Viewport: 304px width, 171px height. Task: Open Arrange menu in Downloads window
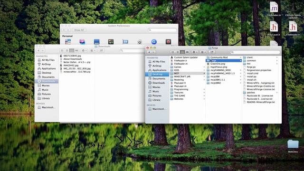pyautogui.click(x=93, y=50)
